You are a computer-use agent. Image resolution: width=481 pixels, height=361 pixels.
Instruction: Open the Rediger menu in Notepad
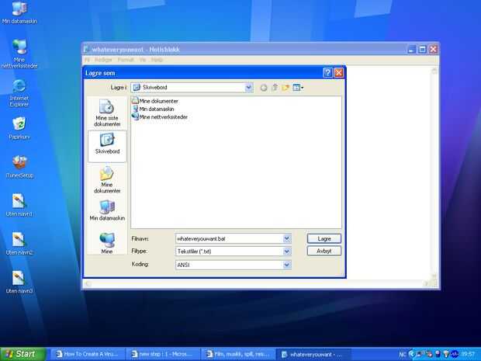[103, 60]
